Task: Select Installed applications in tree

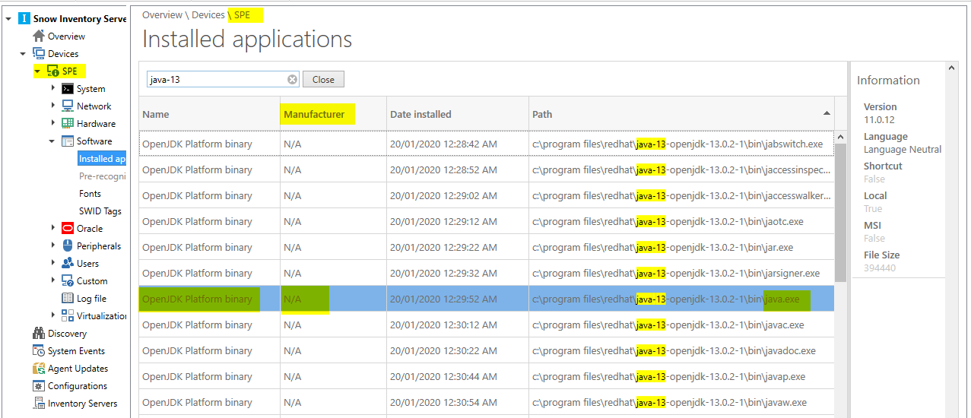Action: pos(102,159)
